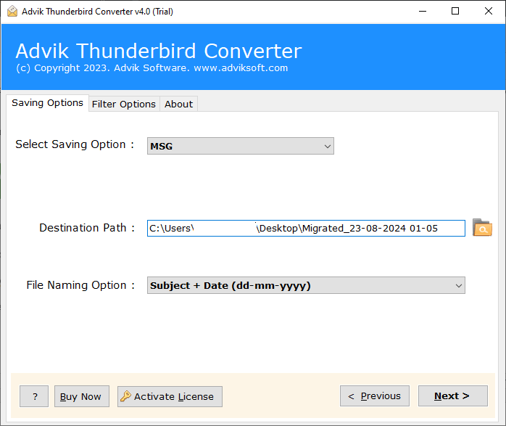Click the Advik envelope app icon in title bar

12,12
